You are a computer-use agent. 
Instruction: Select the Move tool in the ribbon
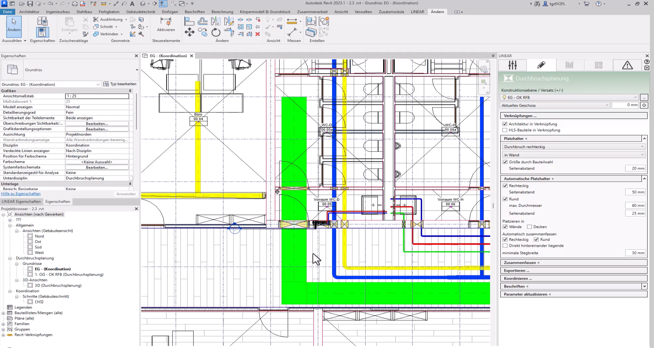click(189, 33)
